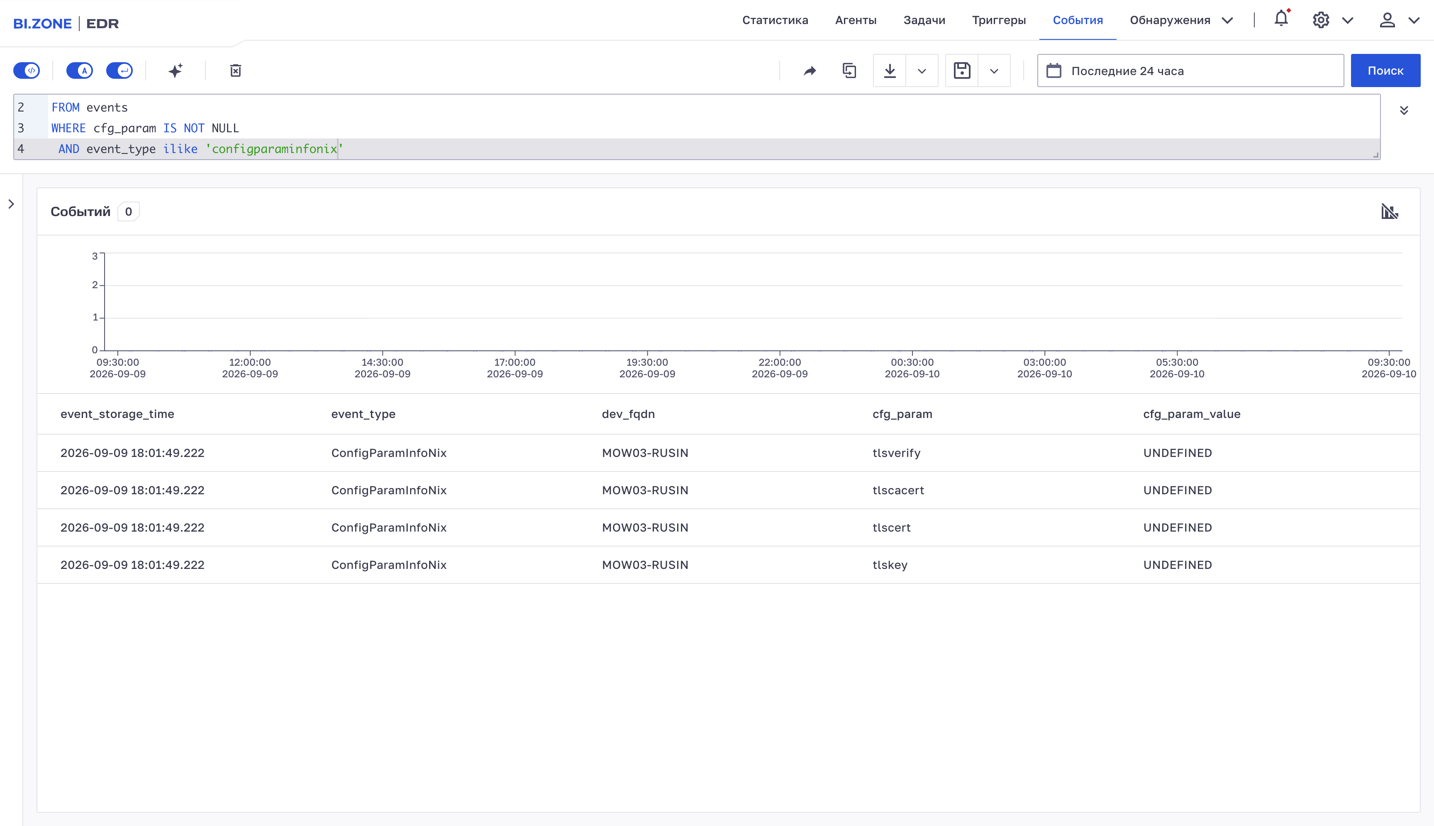
Task: Click the cfg_param column header
Action: click(x=902, y=413)
